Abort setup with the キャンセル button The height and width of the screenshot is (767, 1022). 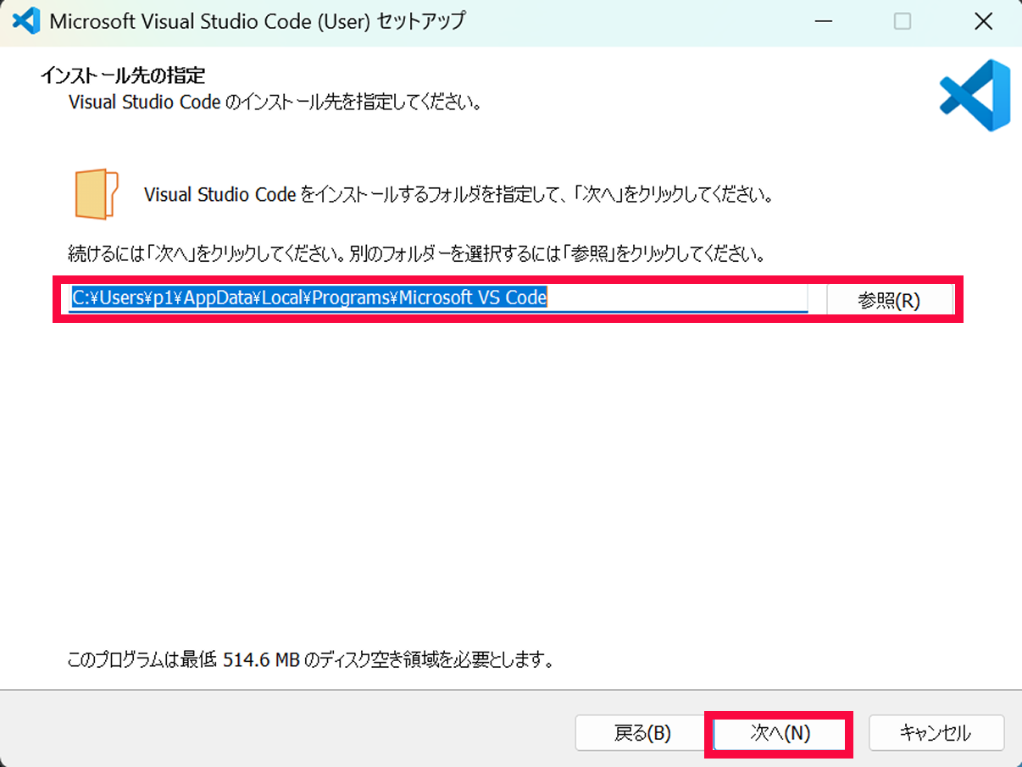pos(936,733)
